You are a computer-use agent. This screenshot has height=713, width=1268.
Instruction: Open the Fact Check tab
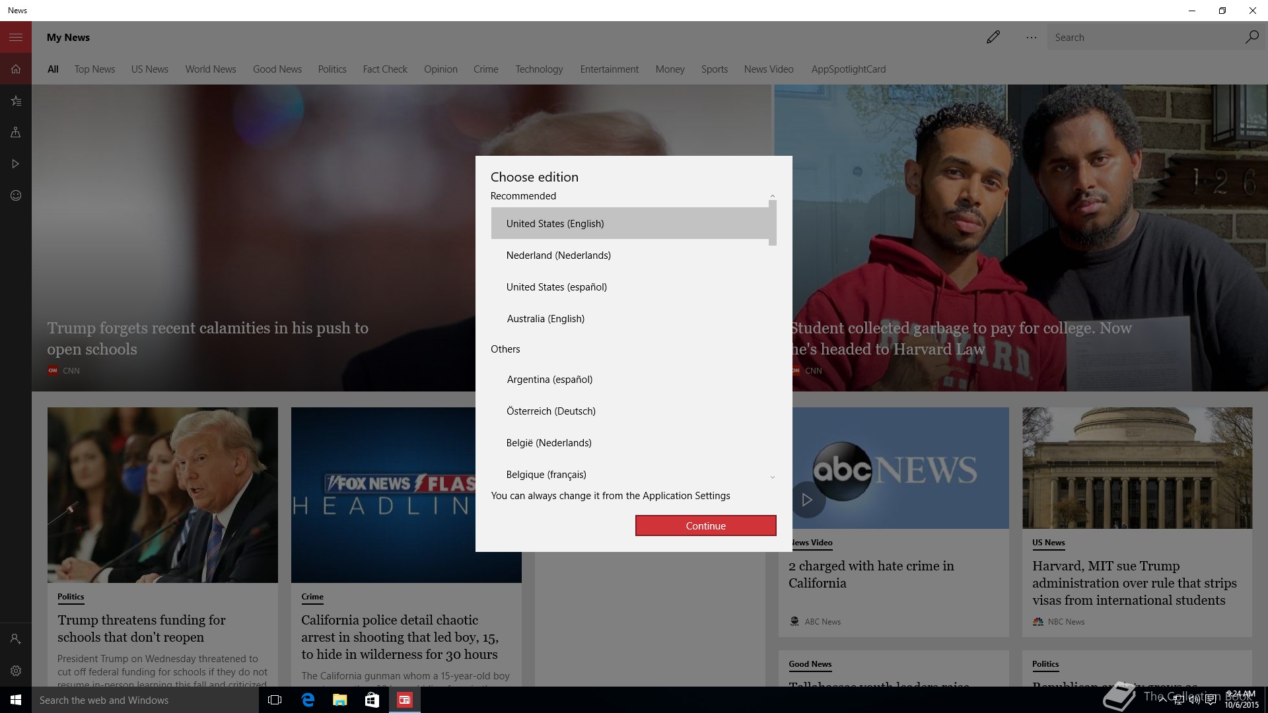(385, 69)
